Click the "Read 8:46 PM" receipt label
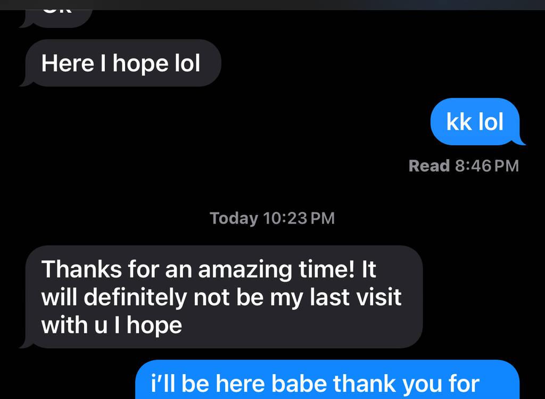Image resolution: width=545 pixels, height=399 pixels. 464,166
